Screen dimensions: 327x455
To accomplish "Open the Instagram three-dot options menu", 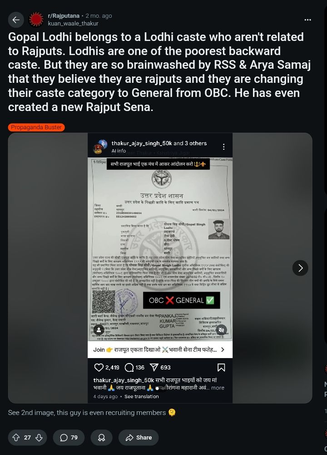I will tap(223, 147).
